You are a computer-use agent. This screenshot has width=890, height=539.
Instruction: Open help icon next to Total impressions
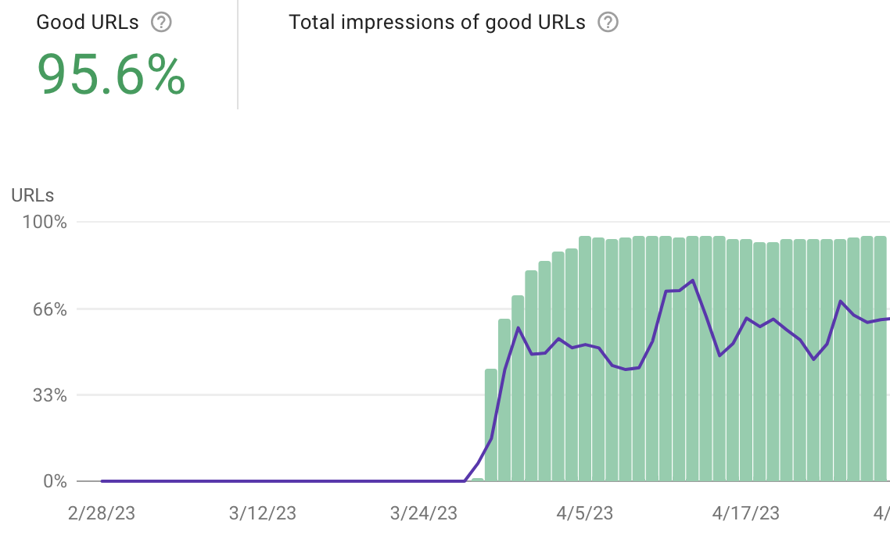pyautogui.click(x=608, y=23)
